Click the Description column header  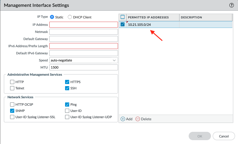[205, 18]
